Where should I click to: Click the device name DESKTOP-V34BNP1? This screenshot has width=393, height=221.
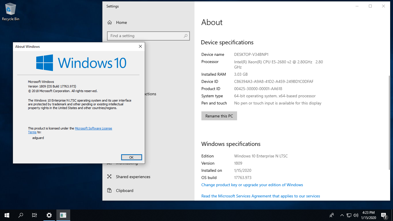(251, 54)
